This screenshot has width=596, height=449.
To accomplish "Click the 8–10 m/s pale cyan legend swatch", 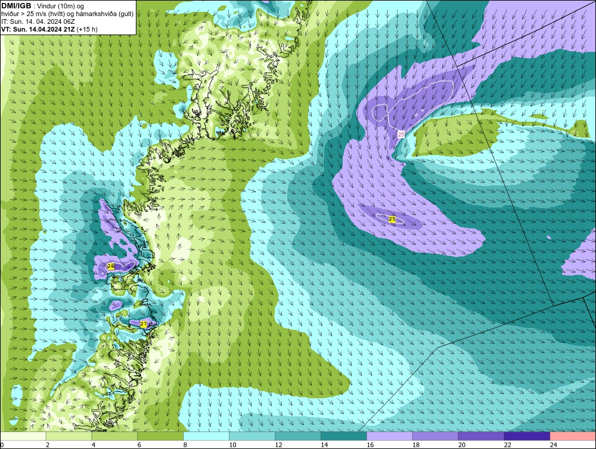I will click(206, 436).
